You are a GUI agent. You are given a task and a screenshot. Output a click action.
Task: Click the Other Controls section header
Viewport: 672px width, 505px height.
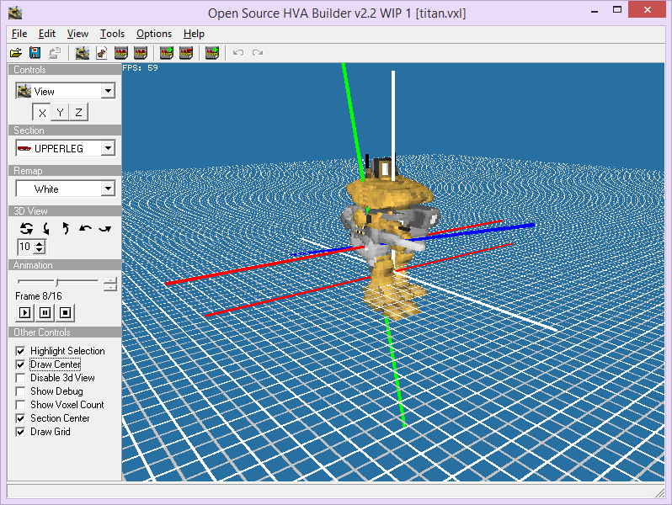click(x=65, y=332)
